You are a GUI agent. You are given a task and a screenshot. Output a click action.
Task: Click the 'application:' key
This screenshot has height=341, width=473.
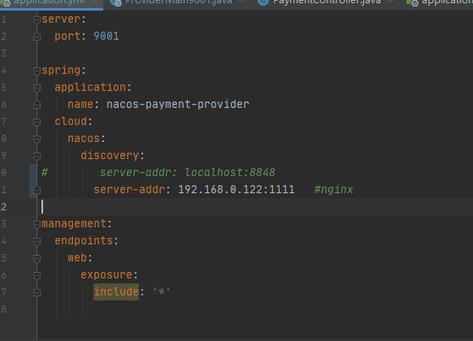(x=93, y=88)
